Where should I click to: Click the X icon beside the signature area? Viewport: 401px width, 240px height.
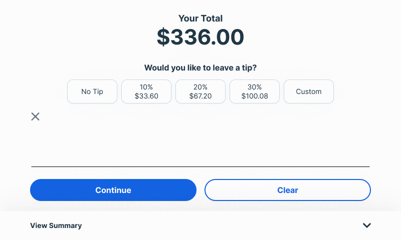35,116
